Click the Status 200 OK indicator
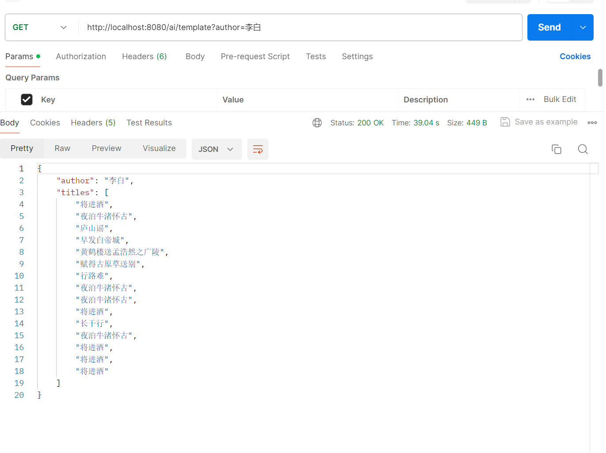This screenshot has height=453, width=606. pyautogui.click(x=357, y=123)
